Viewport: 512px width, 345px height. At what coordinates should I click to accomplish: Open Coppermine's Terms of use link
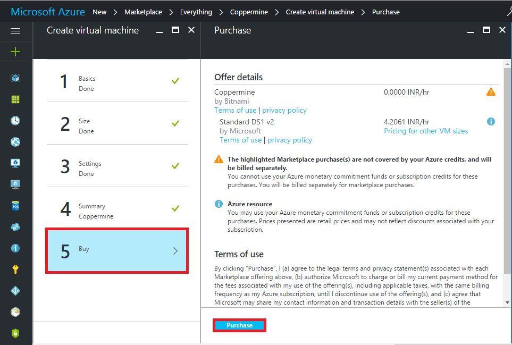[235, 110]
